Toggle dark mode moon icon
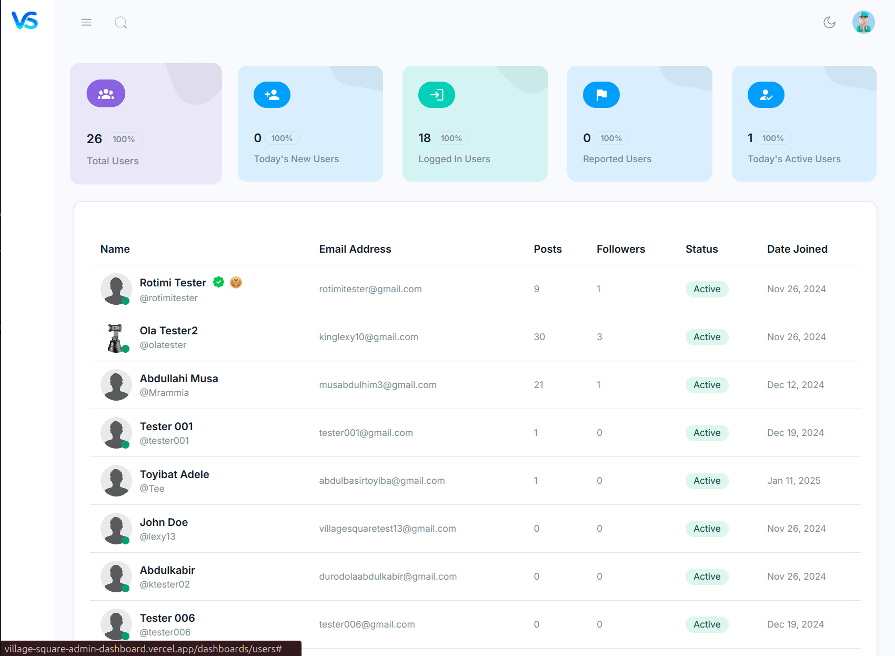895x656 pixels. tap(829, 22)
